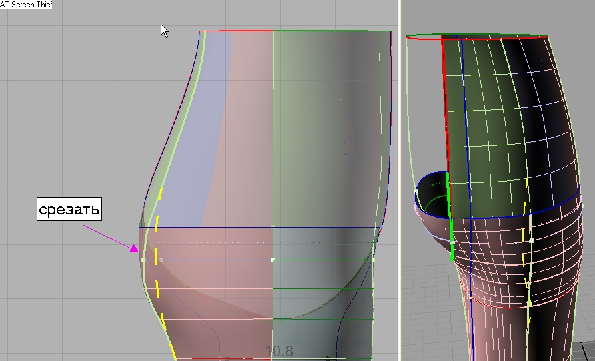Select control point on left rim of blue-edged cup

pyautogui.click(x=416, y=192)
